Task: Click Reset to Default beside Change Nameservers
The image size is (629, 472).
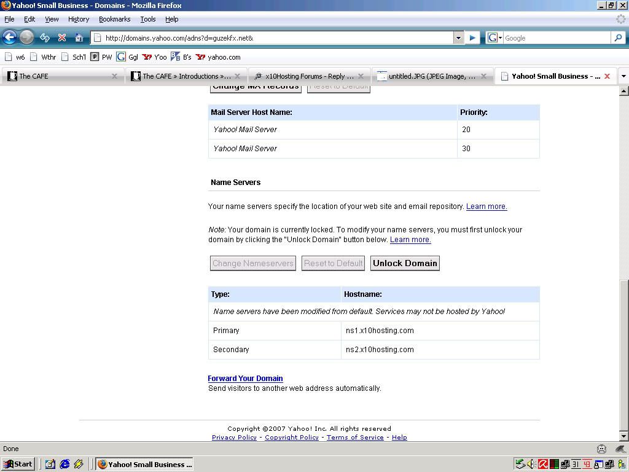Action: 333,263
